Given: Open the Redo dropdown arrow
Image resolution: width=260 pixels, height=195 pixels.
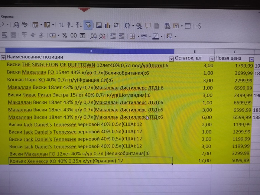Looking at the screenshot, I should pyautogui.click(x=8, y=25).
